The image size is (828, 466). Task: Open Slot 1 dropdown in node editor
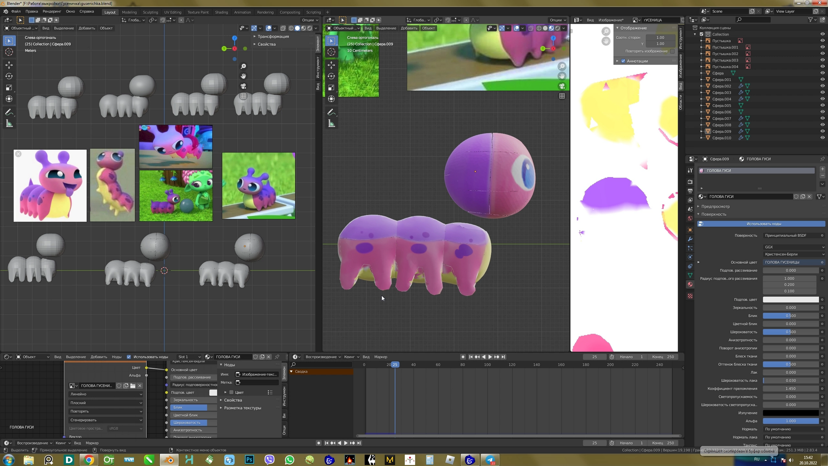pos(189,357)
